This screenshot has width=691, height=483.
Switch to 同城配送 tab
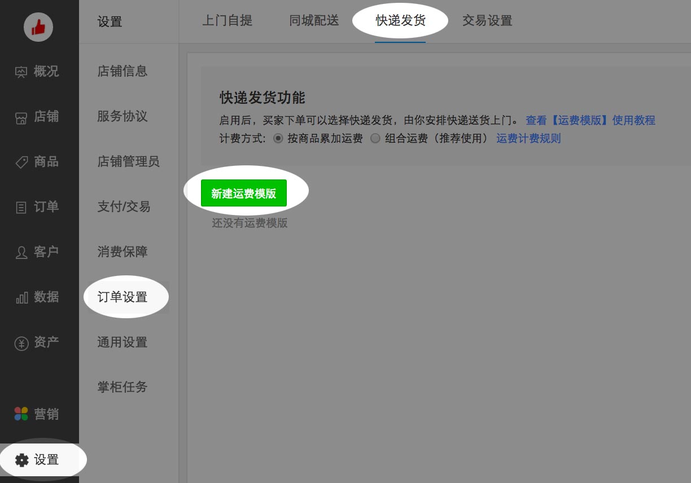point(314,21)
